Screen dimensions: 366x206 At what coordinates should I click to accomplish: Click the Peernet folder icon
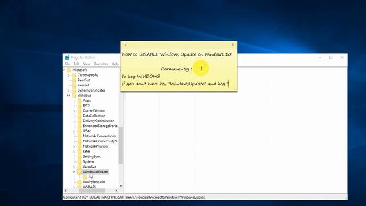pyautogui.click(x=74, y=85)
